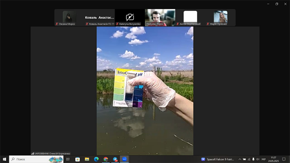Launch Microsoft Edge from the taskbar
The image size is (290, 163).
point(96,159)
